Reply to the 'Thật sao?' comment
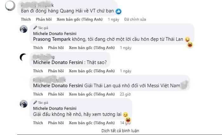222x135 pixels. [56, 71]
